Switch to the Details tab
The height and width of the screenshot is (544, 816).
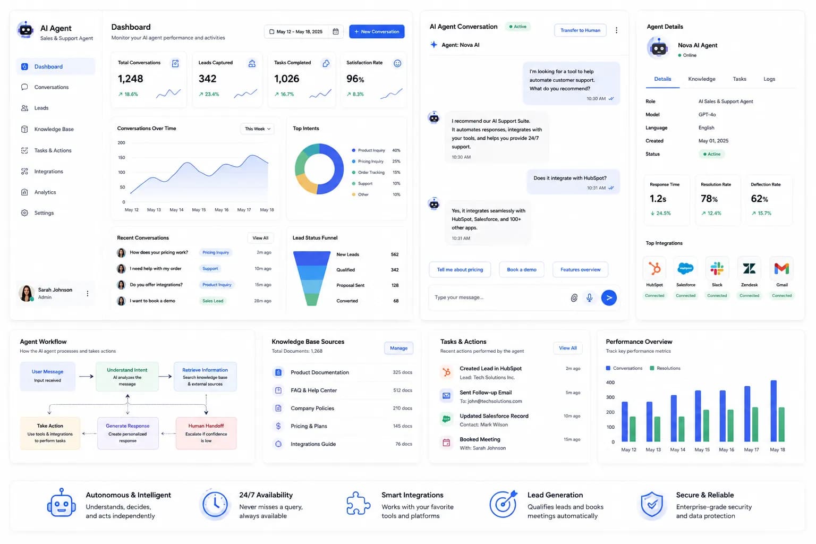tap(662, 79)
